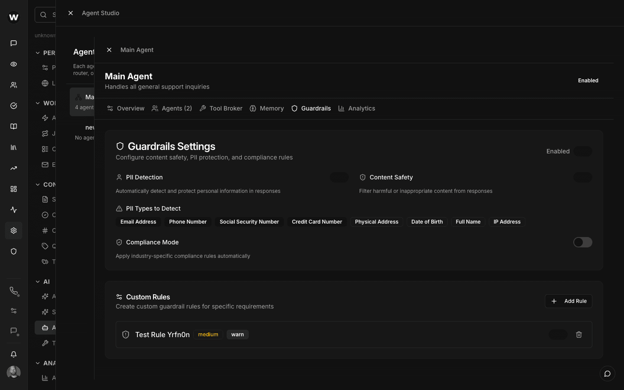The height and width of the screenshot is (390, 624).
Task: Click the Add Rule button
Action: click(569, 301)
